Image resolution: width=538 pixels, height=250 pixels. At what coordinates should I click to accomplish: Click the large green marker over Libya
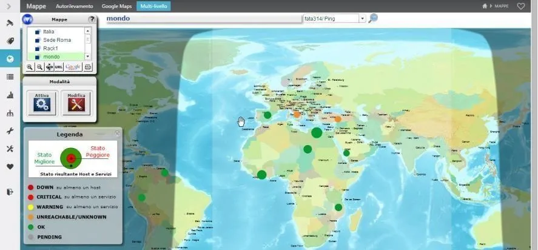click(x=317, y=132)
